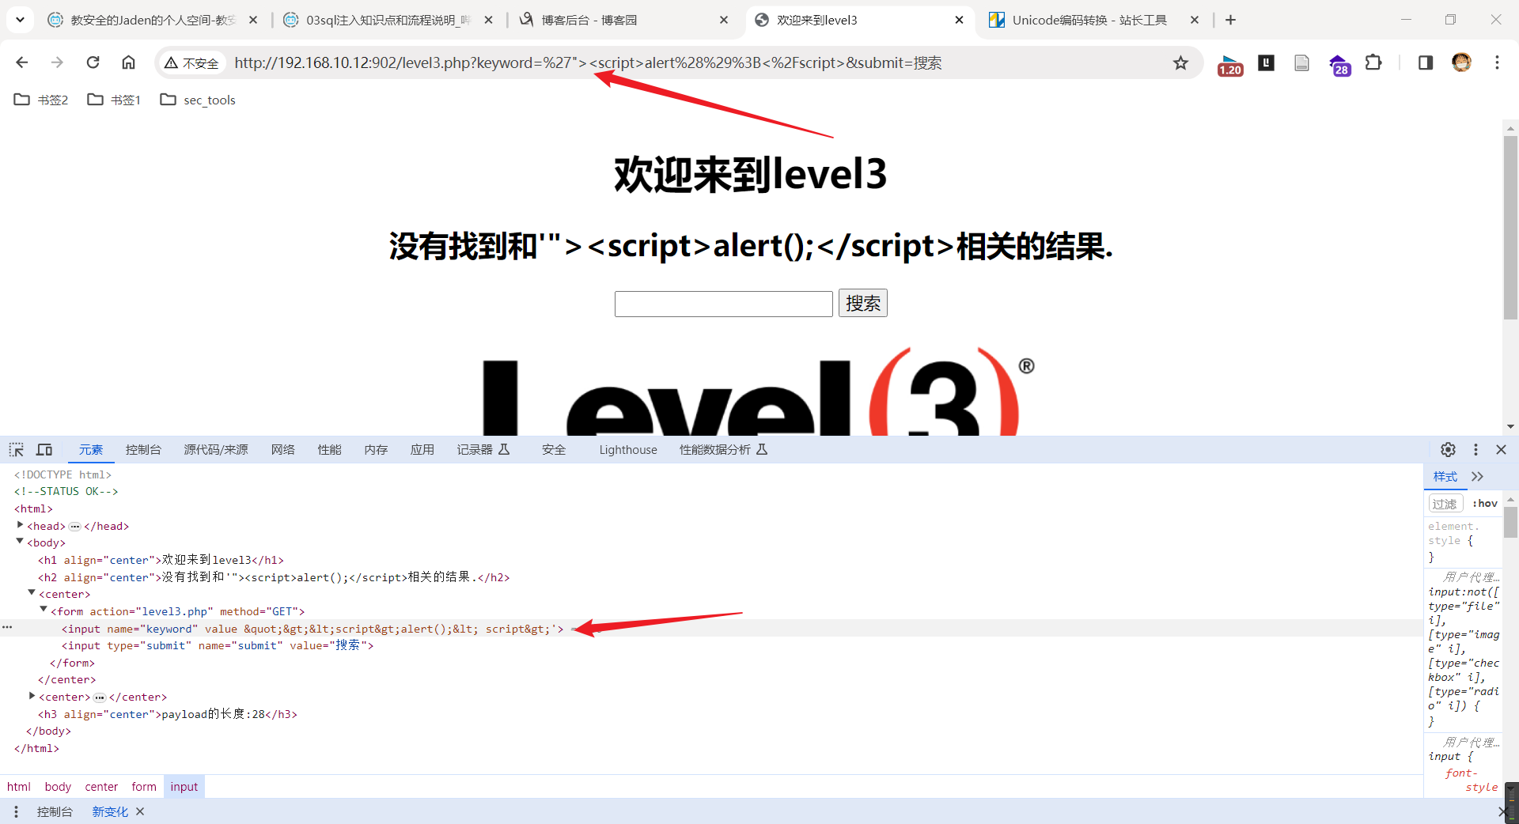The height and width of the screenshot is (824, 1519).
Task: Open the 样式 styles pane tab
Action: (1445, 476)
